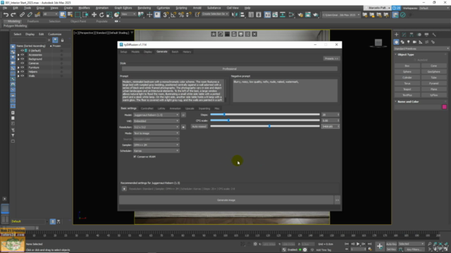Click the CFG scale slider handle

(x=228, y=120)
